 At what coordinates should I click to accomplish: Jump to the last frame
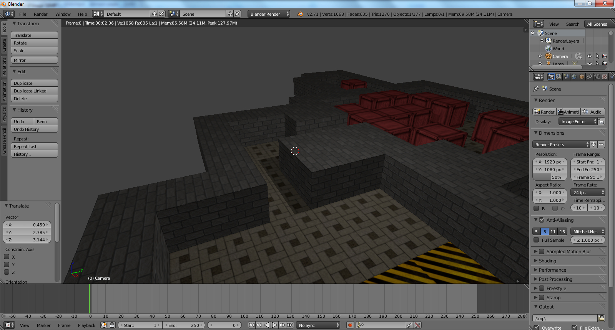(x=290, y=325)
